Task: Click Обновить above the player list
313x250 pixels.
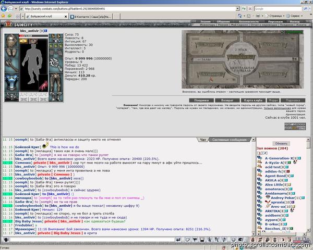Action: click(281, 144)
